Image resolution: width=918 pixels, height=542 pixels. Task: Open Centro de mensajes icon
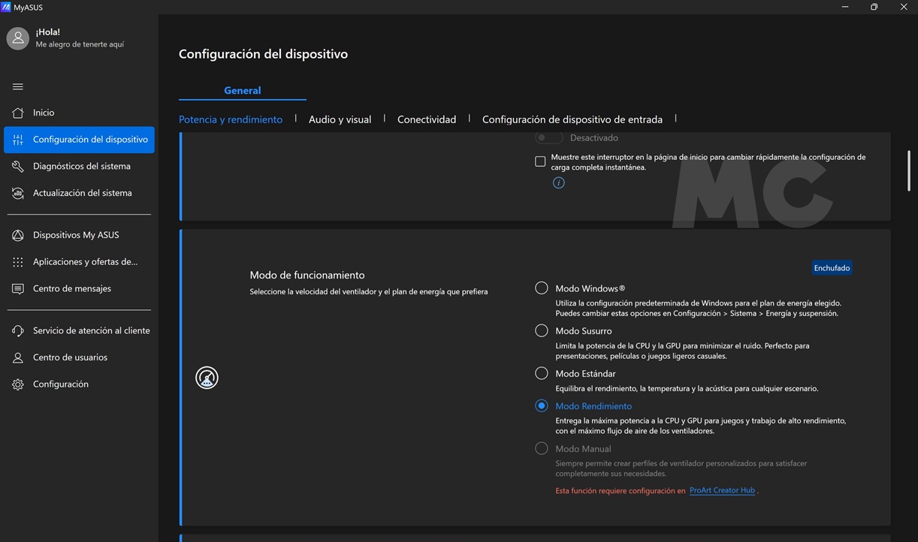(x=18, y=289)
